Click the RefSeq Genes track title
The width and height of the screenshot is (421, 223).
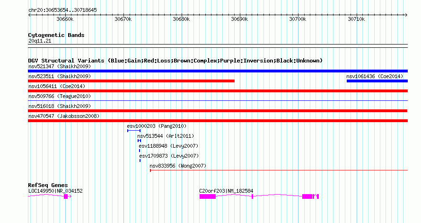click(48, 185)
